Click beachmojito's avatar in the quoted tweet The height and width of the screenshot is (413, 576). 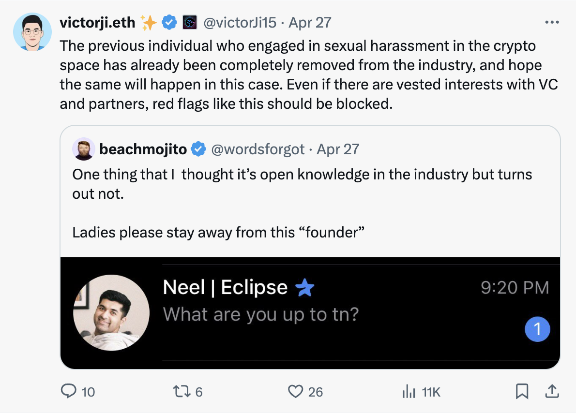pos(84,149)
